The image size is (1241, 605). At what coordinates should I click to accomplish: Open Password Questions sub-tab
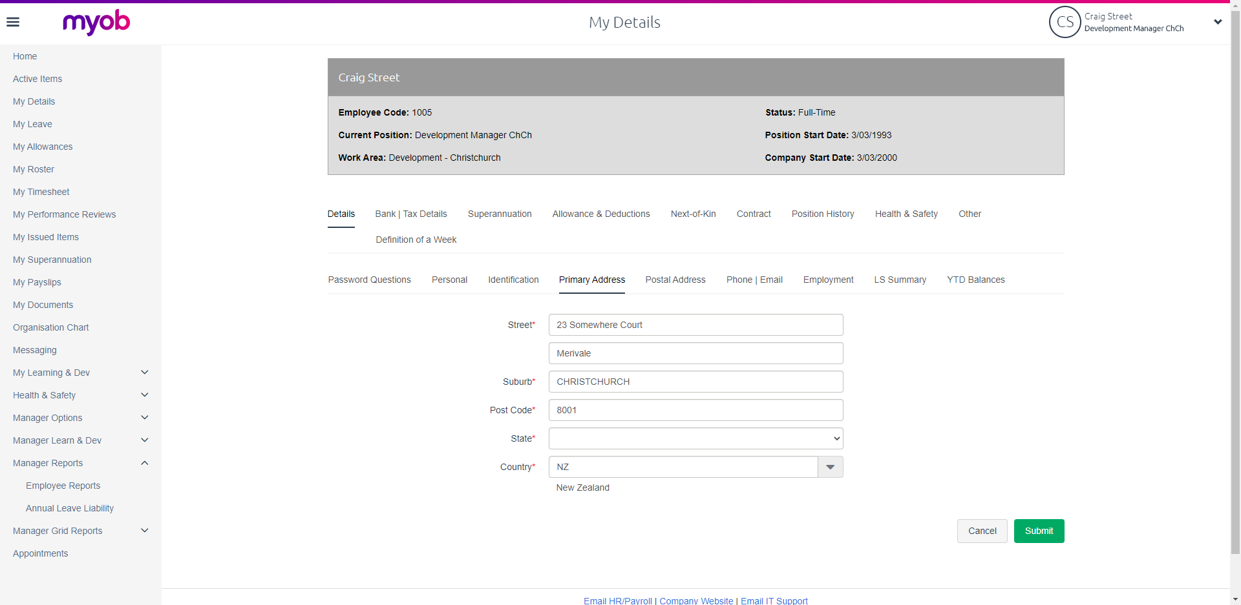pos(369,280)
